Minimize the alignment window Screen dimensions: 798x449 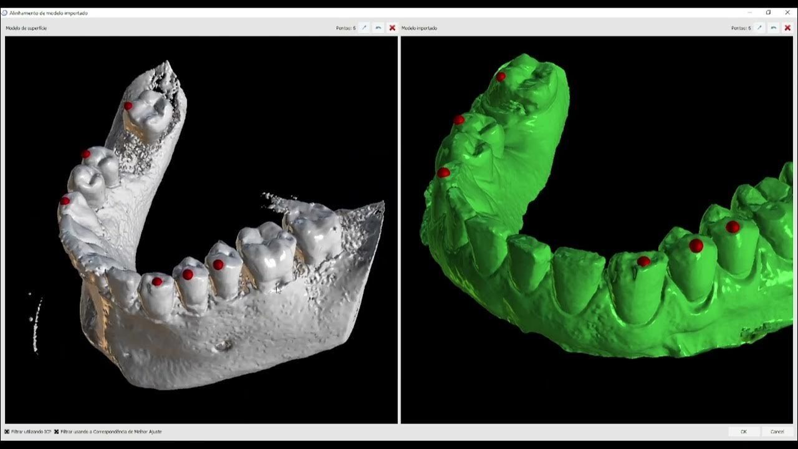tap(749, 12)
